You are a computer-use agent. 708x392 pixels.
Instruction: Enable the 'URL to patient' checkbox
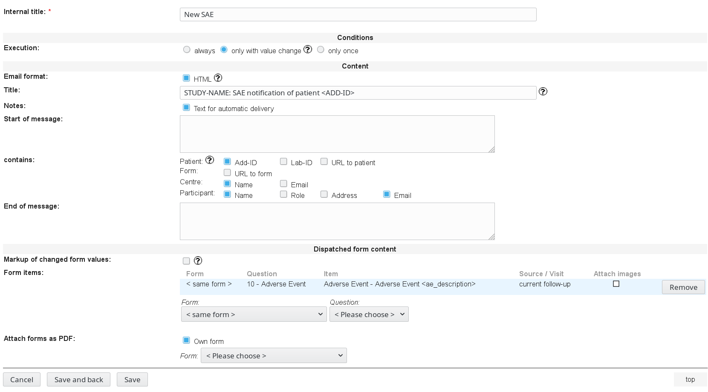[324, 161]
